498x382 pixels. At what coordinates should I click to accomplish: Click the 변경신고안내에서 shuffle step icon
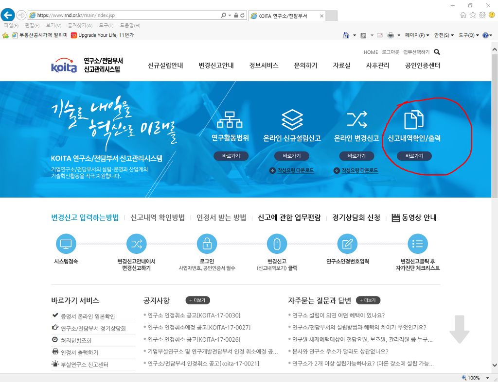pos(137,244)
